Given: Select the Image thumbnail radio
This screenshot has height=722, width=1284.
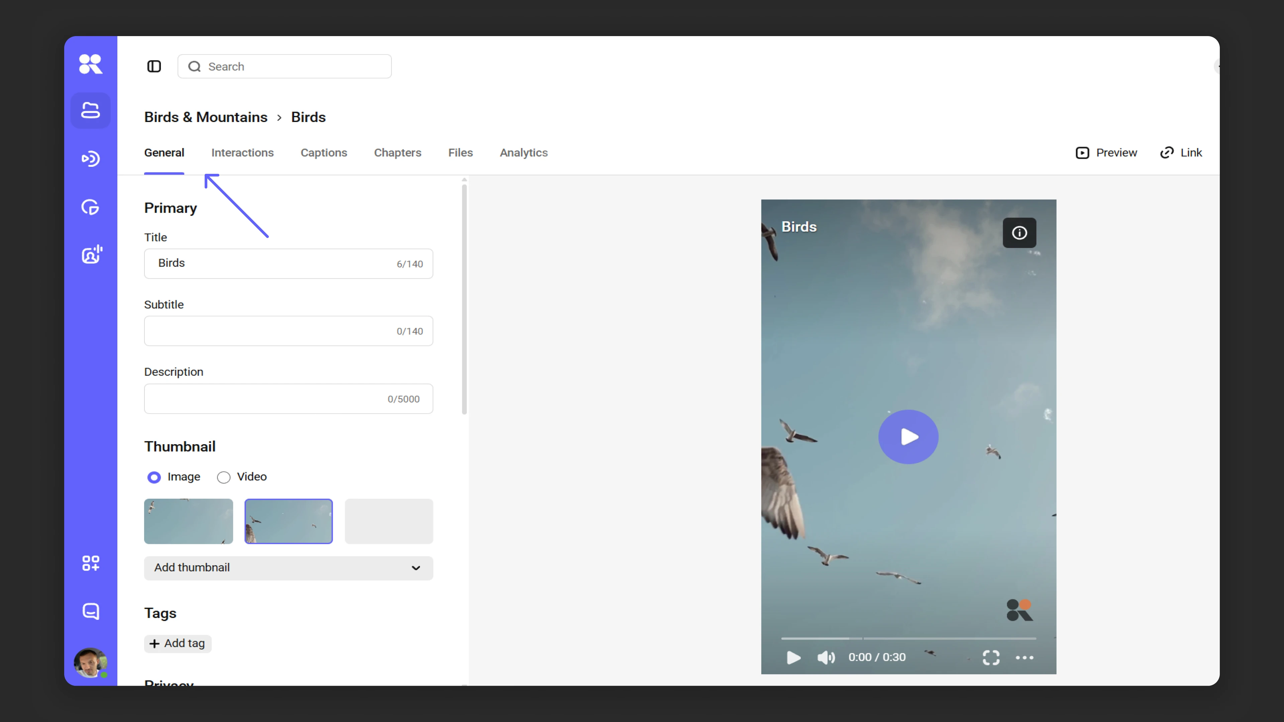Looking at the screenshot, I should (154, 477).
